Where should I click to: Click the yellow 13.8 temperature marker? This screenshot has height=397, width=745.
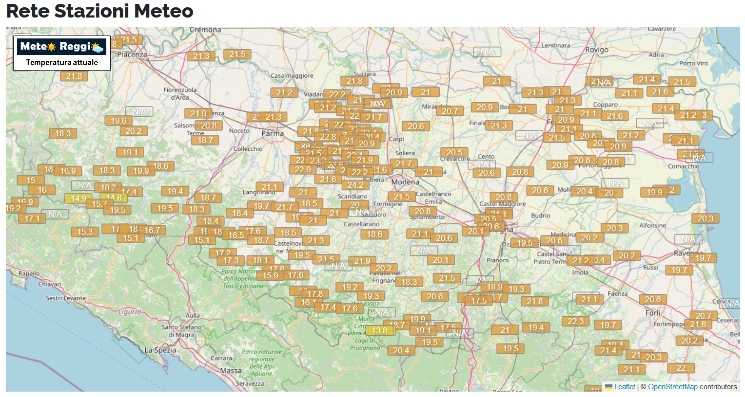pyautogui.click(x=379, y=331)
